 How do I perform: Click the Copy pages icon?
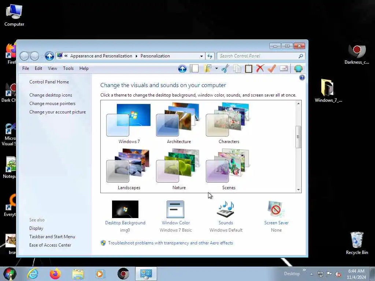[237, 68]
